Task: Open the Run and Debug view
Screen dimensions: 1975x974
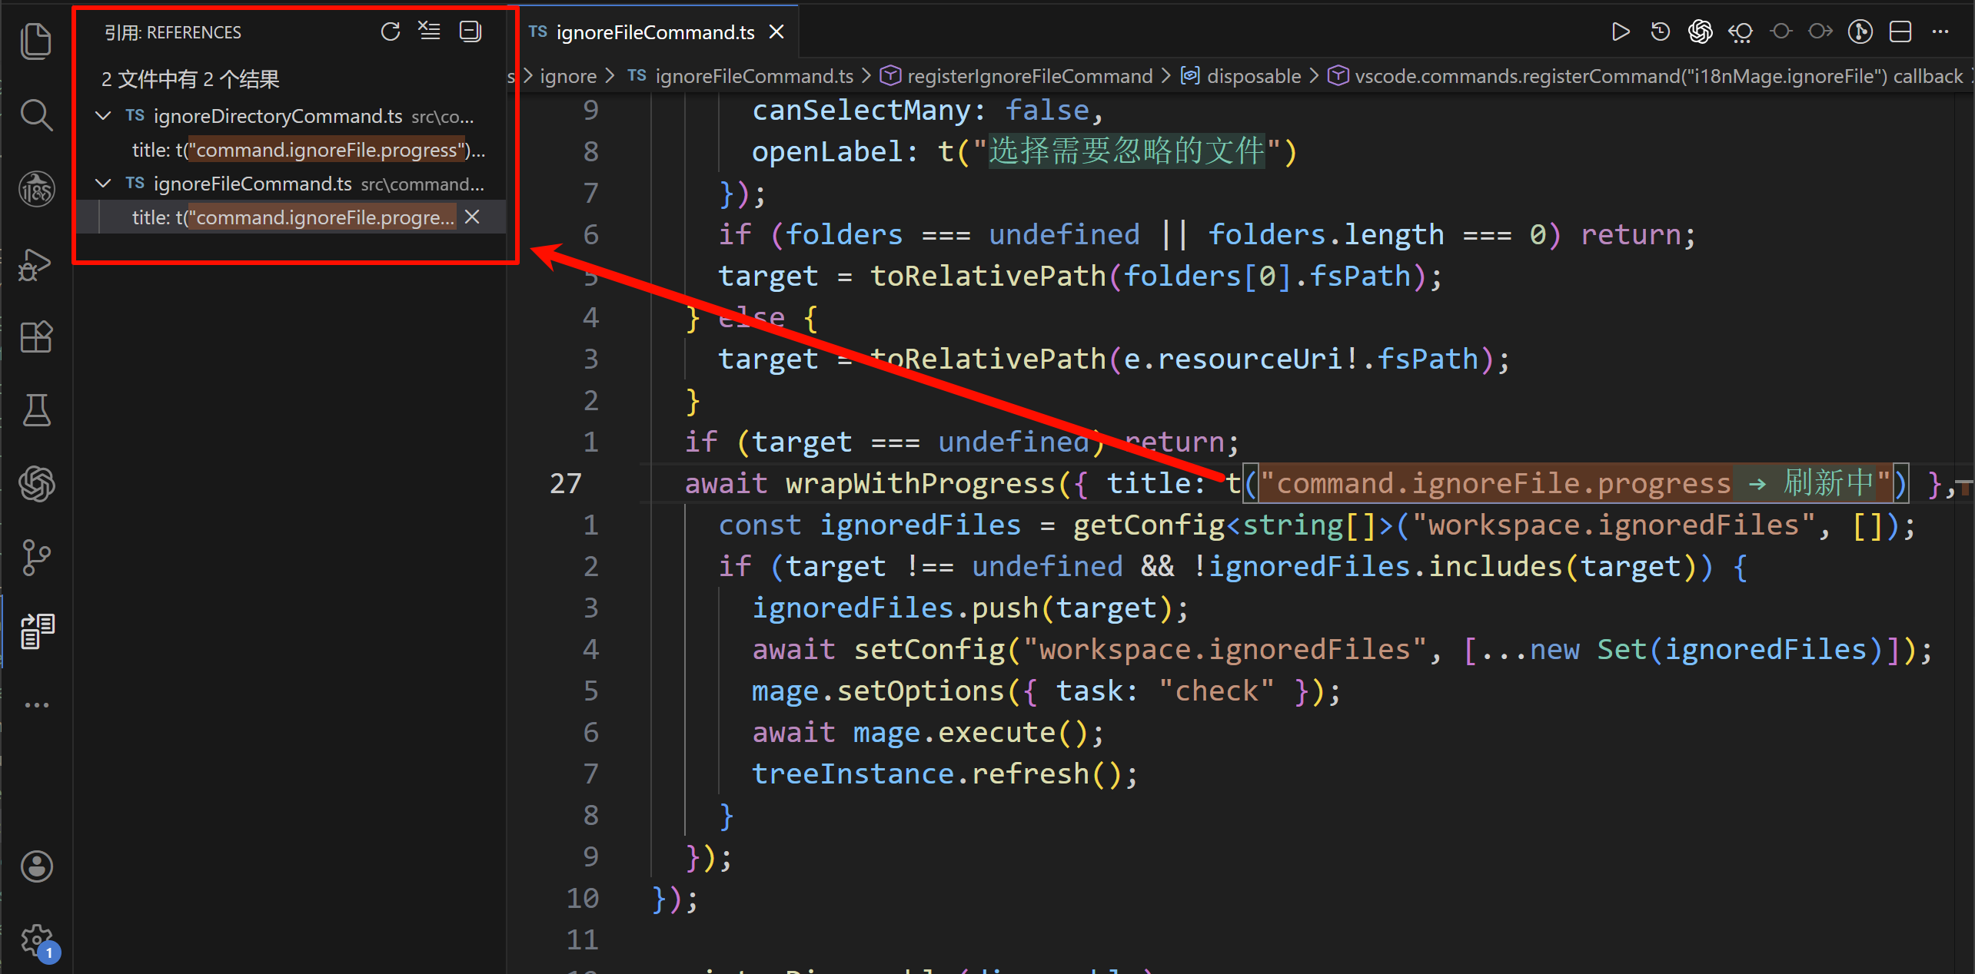Action: point(35,264)
